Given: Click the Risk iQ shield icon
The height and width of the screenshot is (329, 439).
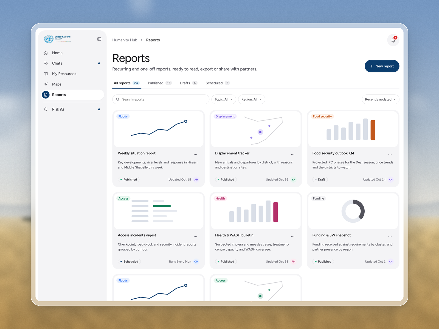Looking at the screenshot, I should coord(46,109).
